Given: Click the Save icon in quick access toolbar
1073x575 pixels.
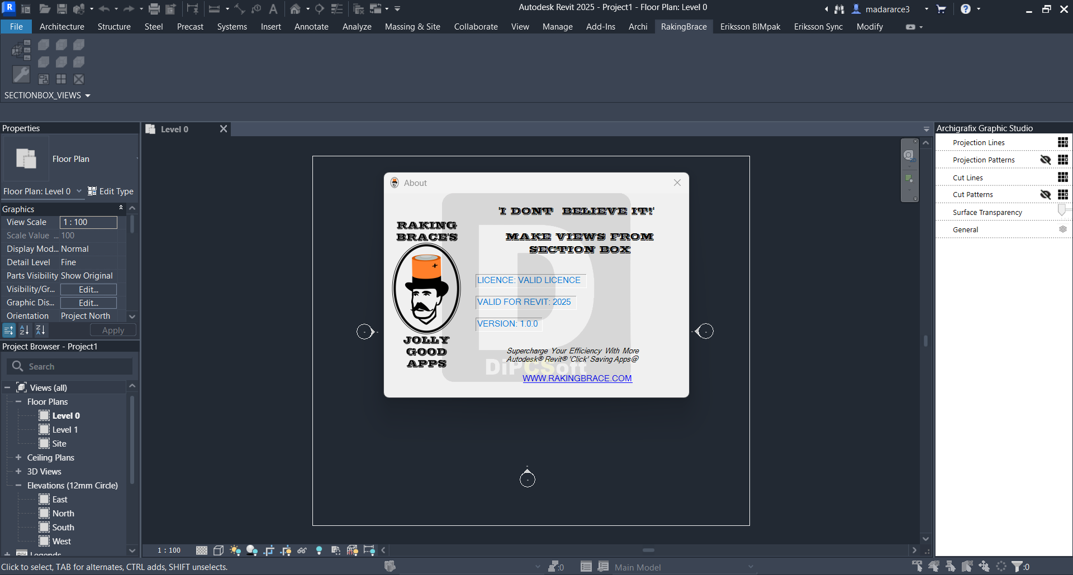Looking at the screenshot, I should 62,9.
